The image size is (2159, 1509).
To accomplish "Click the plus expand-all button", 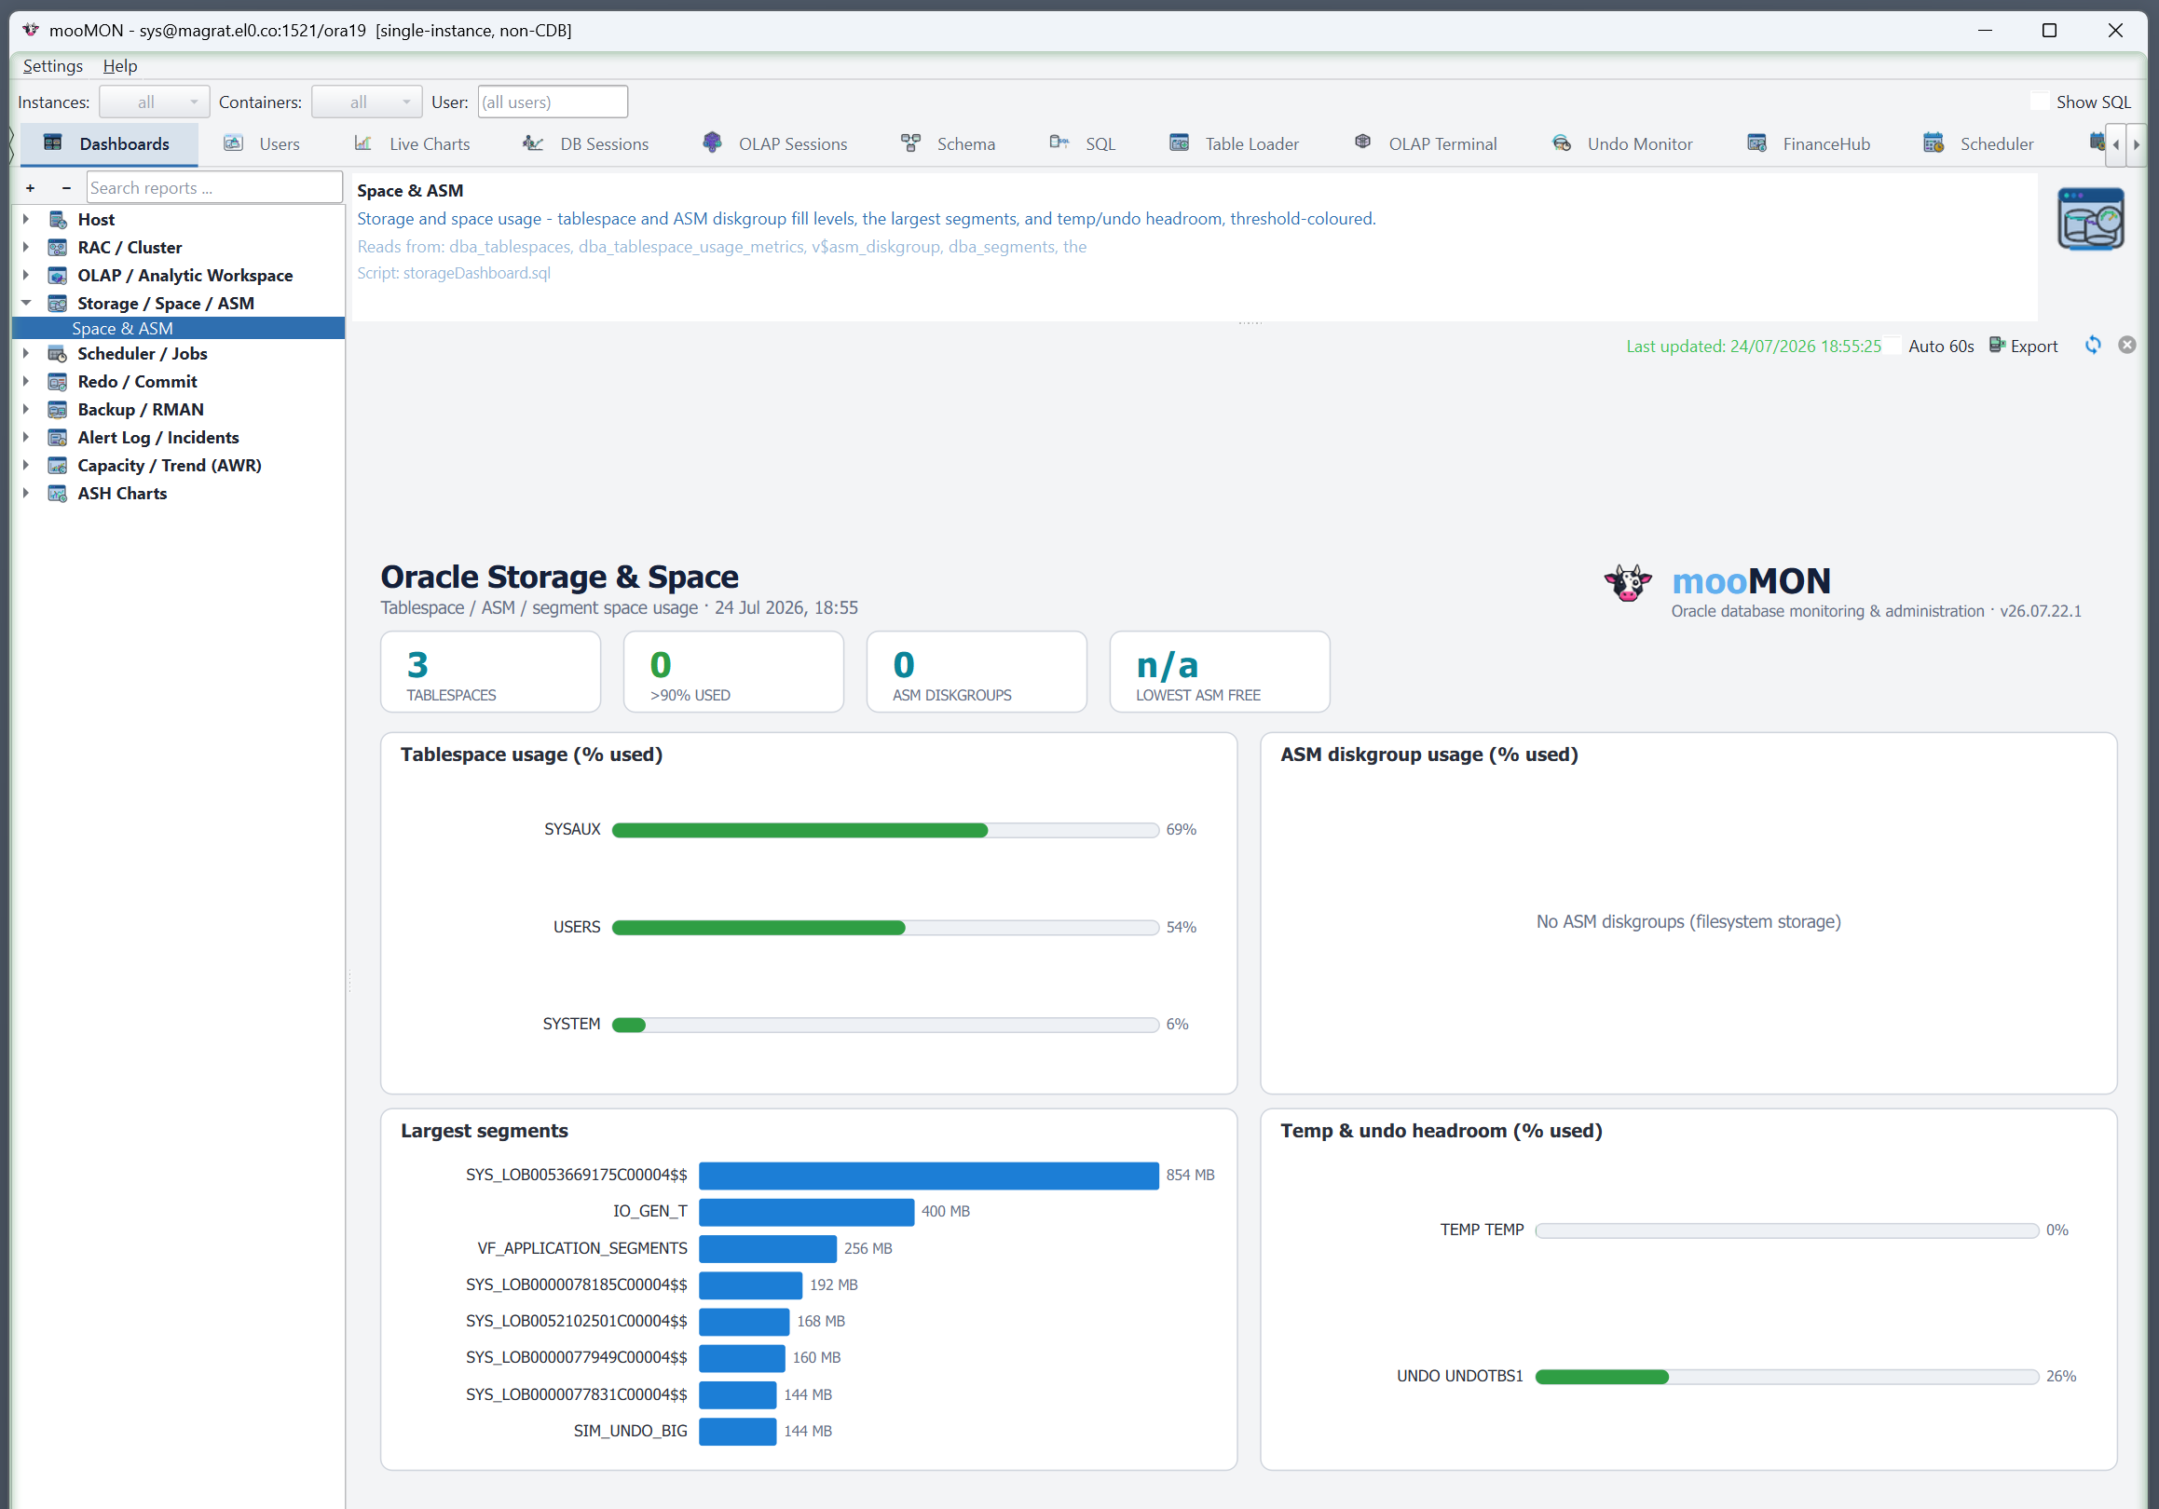I will 31,188.
